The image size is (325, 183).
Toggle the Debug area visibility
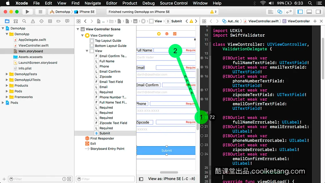click(309, 12)
